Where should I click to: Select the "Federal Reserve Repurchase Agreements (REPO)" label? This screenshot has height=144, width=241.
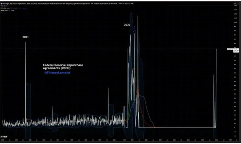pyautogui.click(x=63, y=67)
